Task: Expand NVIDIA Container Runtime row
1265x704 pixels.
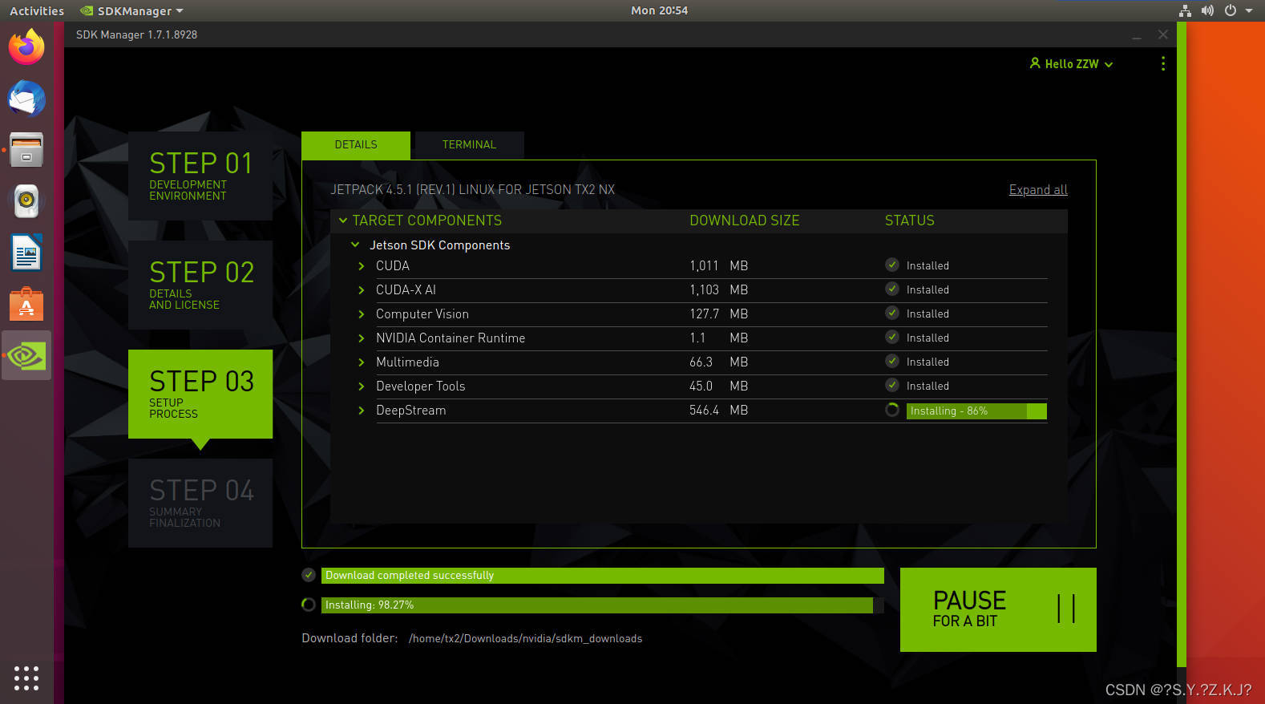Action: (362, 338)
